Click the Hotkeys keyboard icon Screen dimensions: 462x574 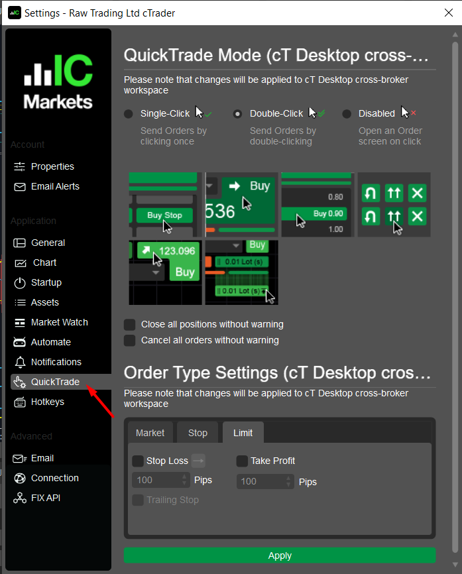[x=19, y=402]
